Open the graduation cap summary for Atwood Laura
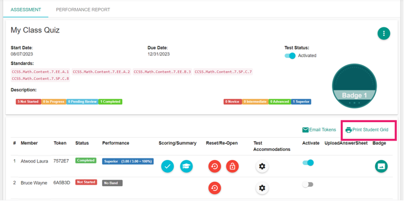This screenshot has height=203, width=404. click(x=186, y=167)
